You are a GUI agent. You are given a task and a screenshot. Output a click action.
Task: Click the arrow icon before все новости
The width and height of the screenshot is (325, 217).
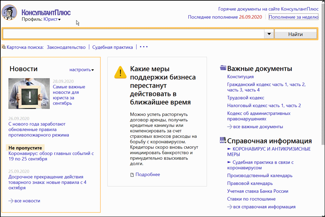pyautogui.click(x=11, y=201)
